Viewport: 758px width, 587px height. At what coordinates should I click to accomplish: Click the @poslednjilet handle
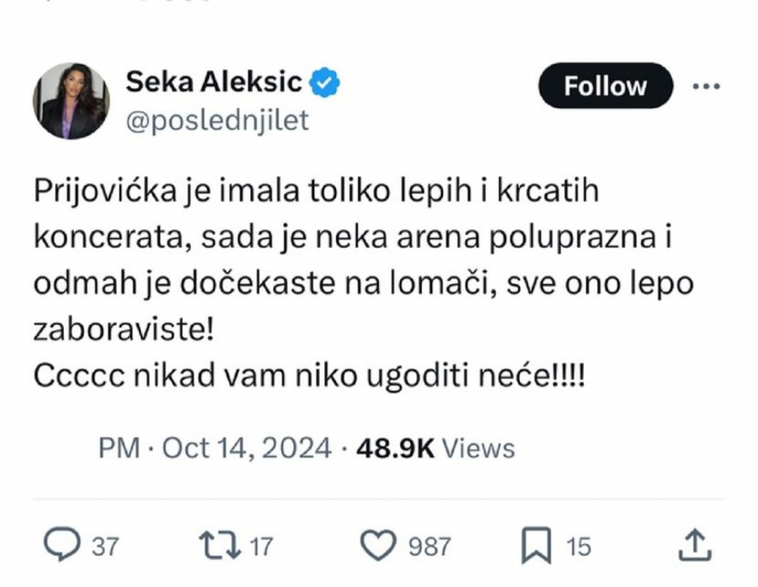[x=216, y=120]
